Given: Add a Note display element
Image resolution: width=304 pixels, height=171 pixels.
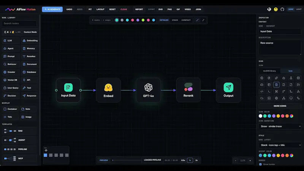Looking at the screenshot, I should click(x=28, y=109).
